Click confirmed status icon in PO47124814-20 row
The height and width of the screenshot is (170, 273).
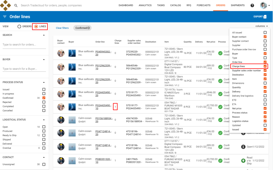coord(220,133)
